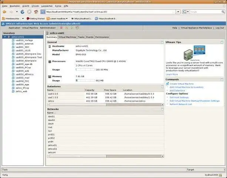Go to the browser home page icon
This screenshot has height=178, width=227.
(36, 12)
